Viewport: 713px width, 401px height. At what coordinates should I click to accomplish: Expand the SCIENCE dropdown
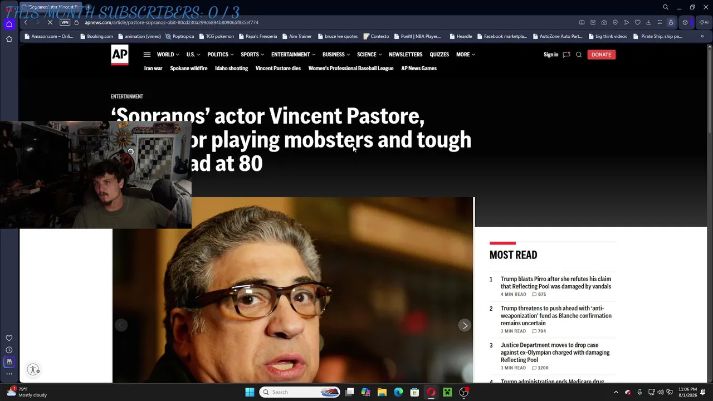pos(369,55)
